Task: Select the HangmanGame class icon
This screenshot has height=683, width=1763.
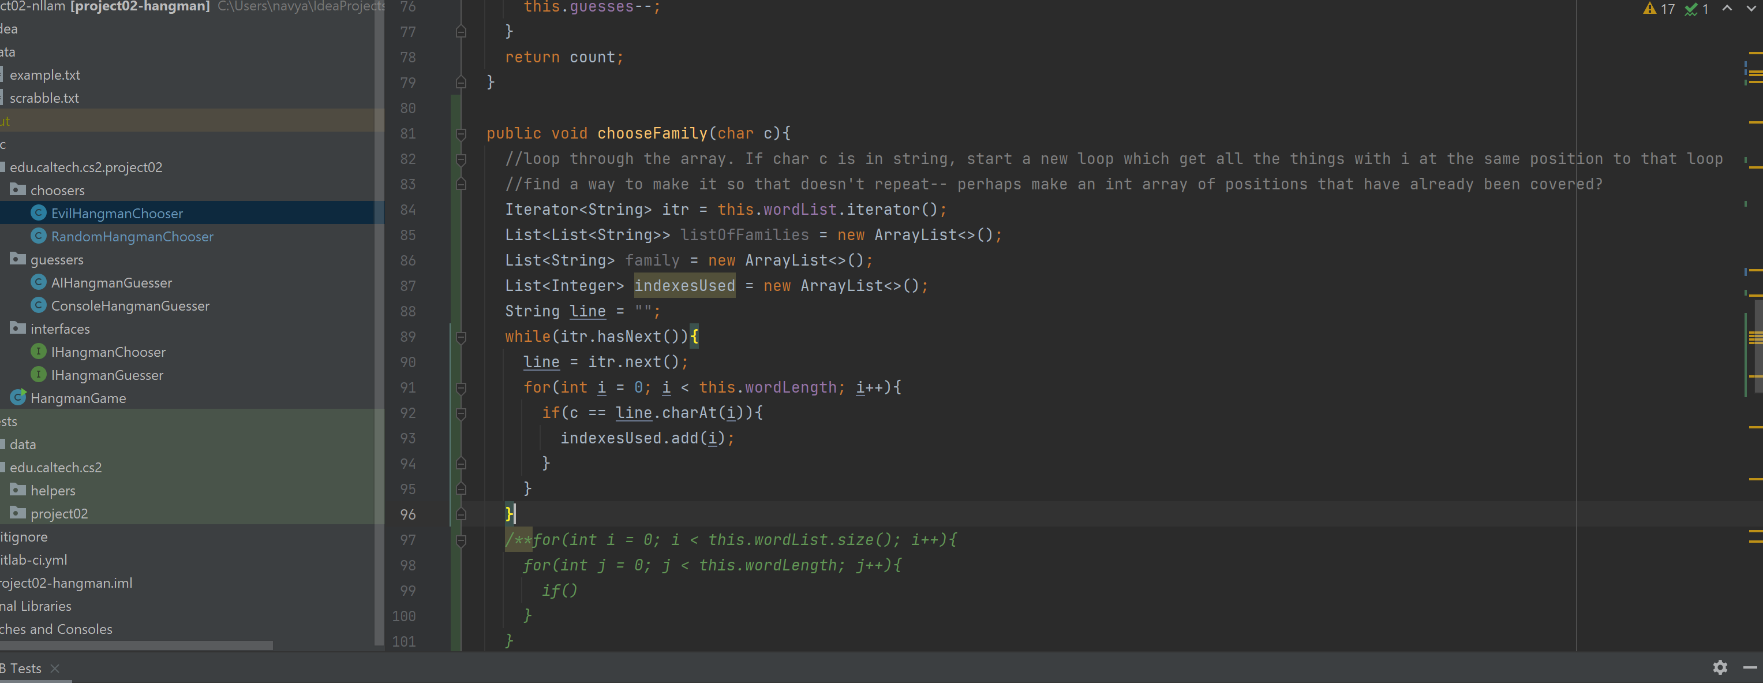Action: click(x=18, y=398)
